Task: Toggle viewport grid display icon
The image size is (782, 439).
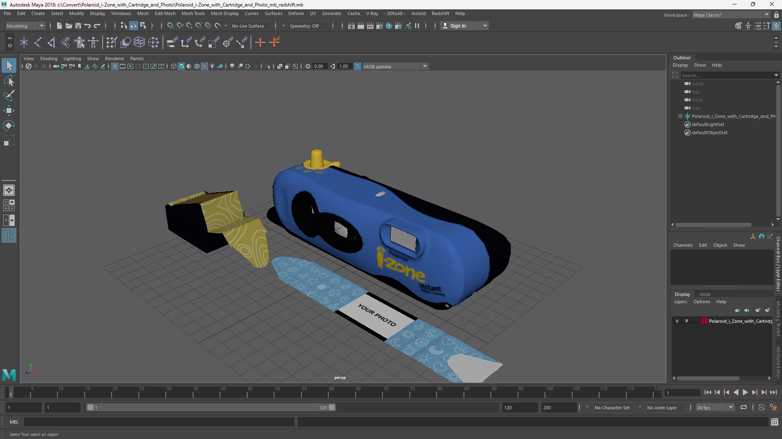Action: (115, 66)
